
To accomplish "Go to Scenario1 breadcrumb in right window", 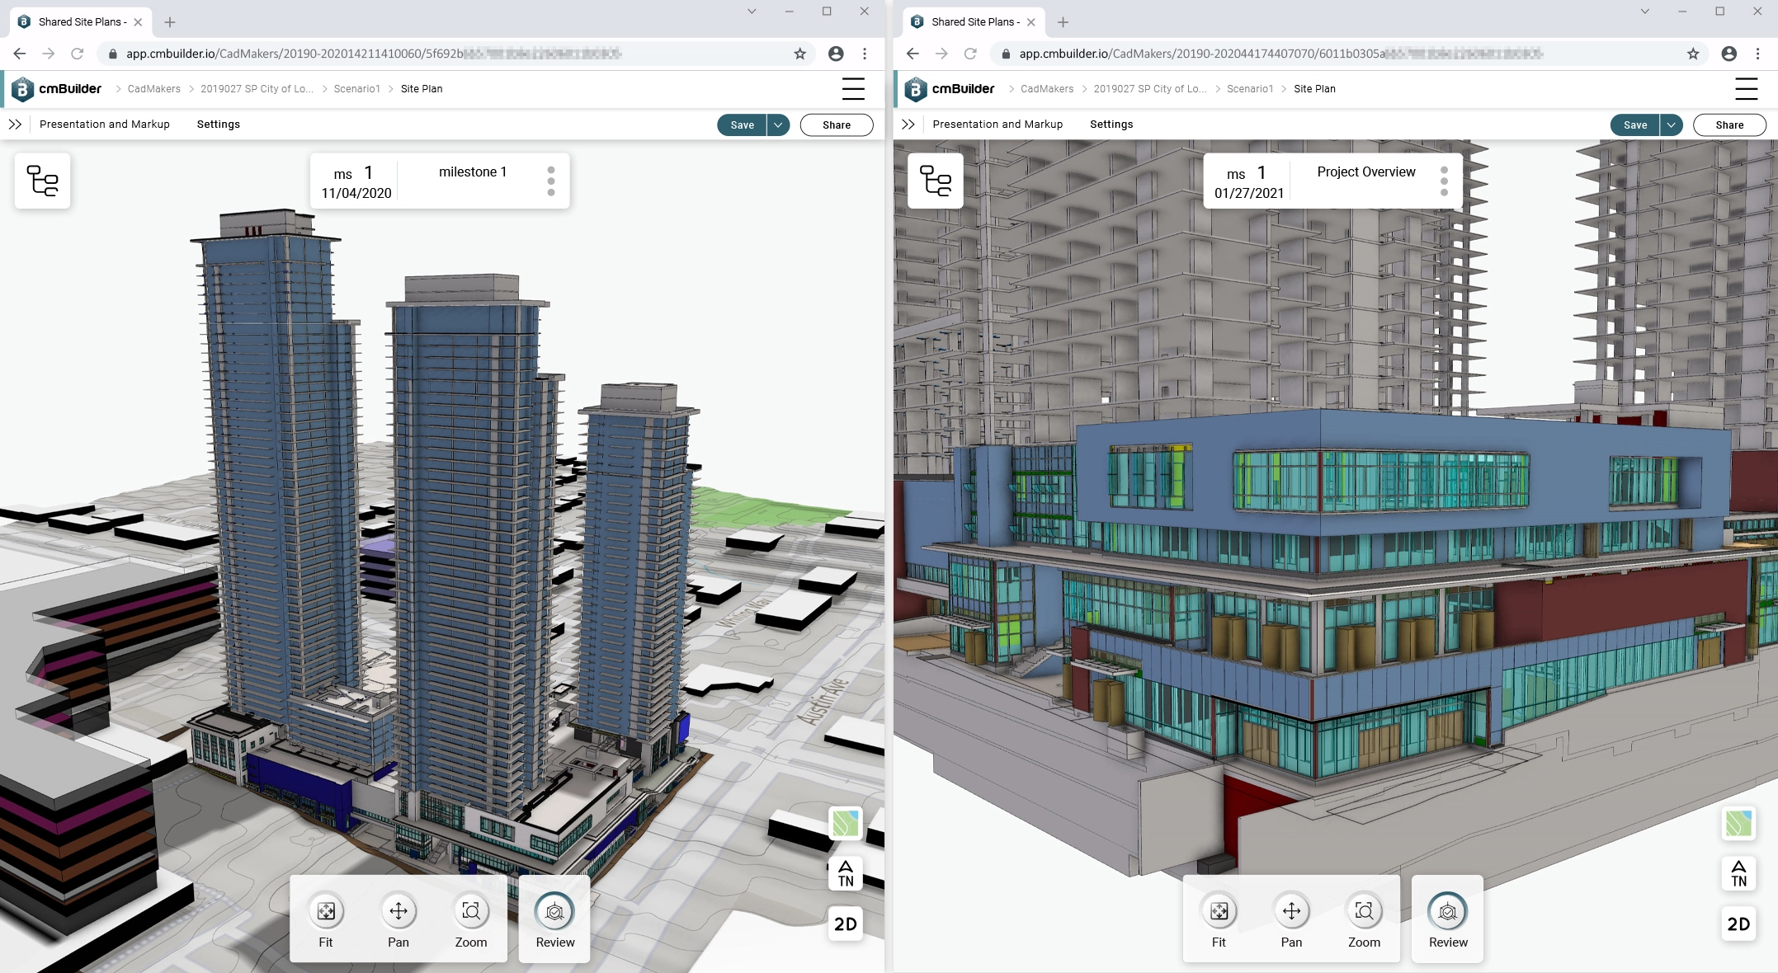I will 1250,89.
